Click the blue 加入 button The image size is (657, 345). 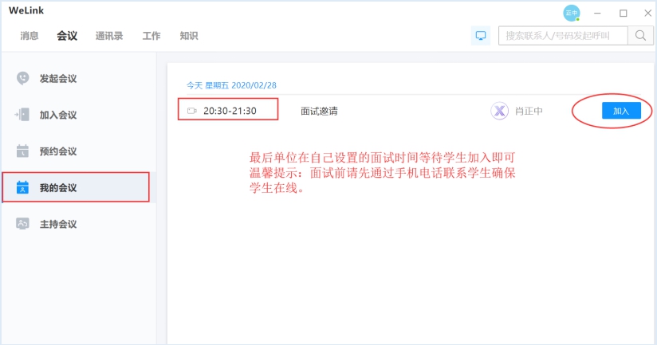[621, 111]
